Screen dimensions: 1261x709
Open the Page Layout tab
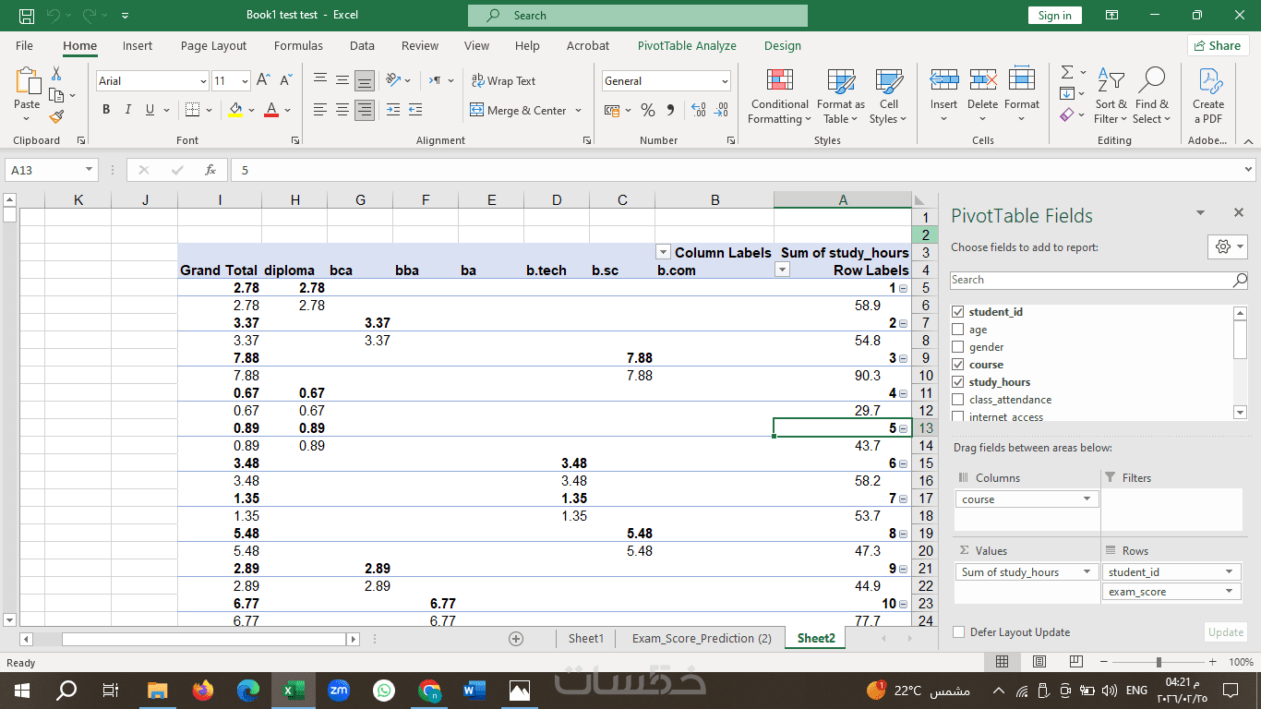click(213, 45)
